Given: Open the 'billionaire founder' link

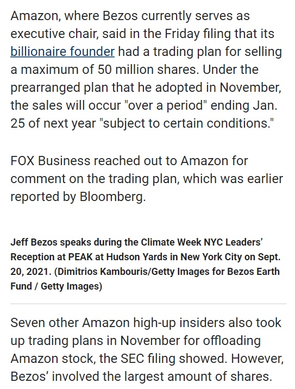Looking at the screenshot, I should [x=62, y=52].
